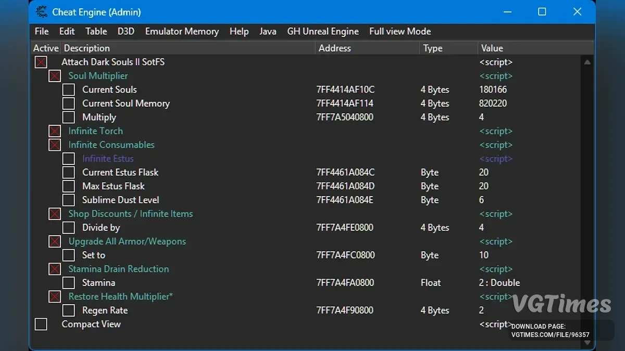625x351 pixels.
Task: Minimize the Cheat Engine window
Action: tap(507, 11)
